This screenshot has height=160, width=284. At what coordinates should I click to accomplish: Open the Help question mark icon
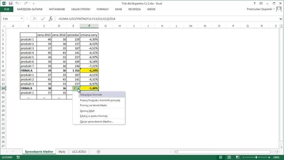point(254,4)
